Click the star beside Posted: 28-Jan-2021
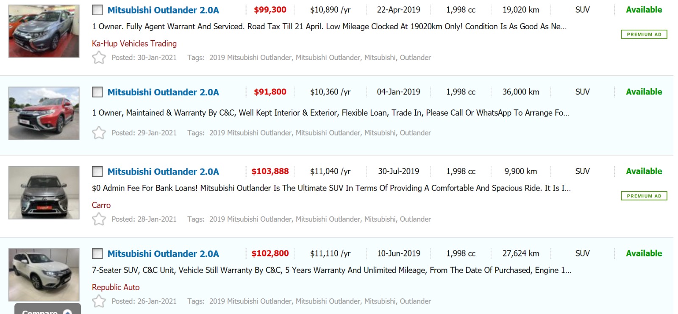The height and width of the screenshot is (314, 678). 99,219
